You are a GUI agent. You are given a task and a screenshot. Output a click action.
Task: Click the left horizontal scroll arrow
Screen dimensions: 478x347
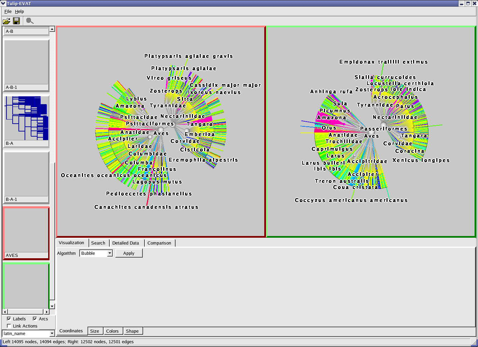(x=5, y=311)
